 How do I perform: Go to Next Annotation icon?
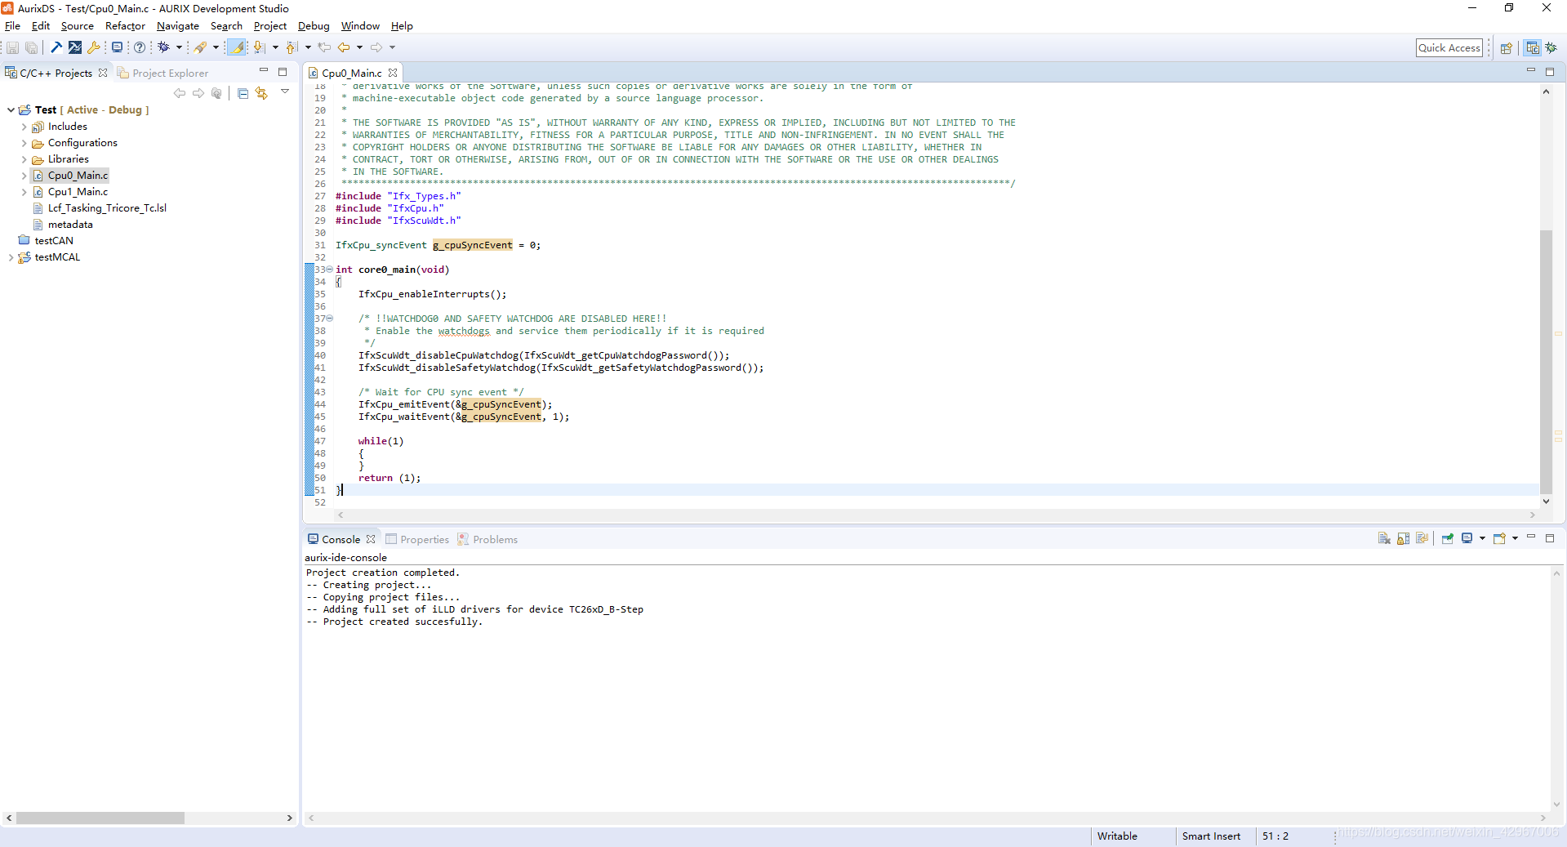pos(259,47)
